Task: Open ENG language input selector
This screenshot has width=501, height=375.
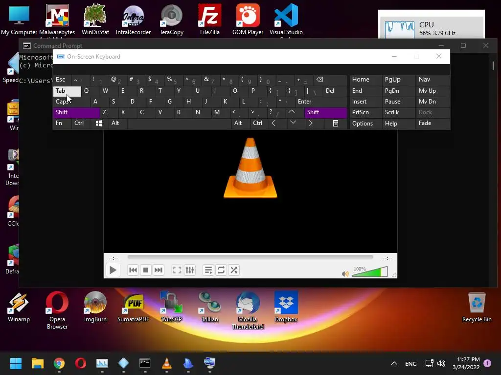Action: [411, 363]
